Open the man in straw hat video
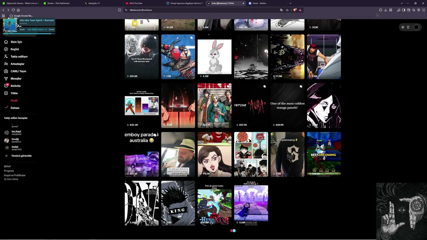 pos(178,154)
